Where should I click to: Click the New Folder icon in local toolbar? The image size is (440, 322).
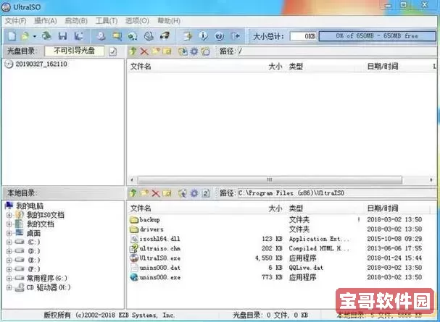tap(144, 193)
